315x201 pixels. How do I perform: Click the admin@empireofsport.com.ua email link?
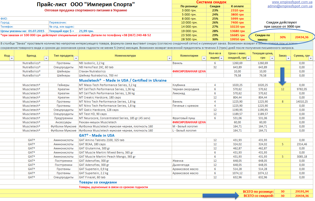(x=290, y=6)
